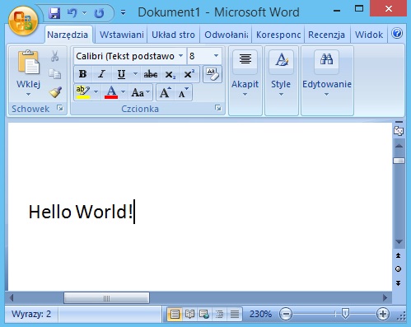Switch to the Wstawianie tab
The width and height of the screenshot is (411, 327).
[x=122, y=35]
